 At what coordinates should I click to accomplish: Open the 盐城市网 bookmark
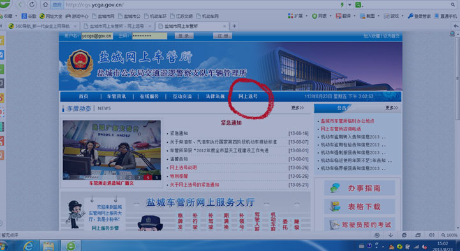103,16
